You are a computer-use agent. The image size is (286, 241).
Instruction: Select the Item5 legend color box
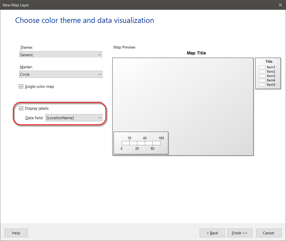coord(262,85)
